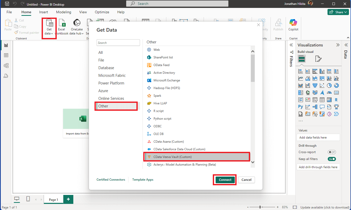This screenshot has width=351, height=210.
Task: Open the Template Apps link
Action: [143, 180]
